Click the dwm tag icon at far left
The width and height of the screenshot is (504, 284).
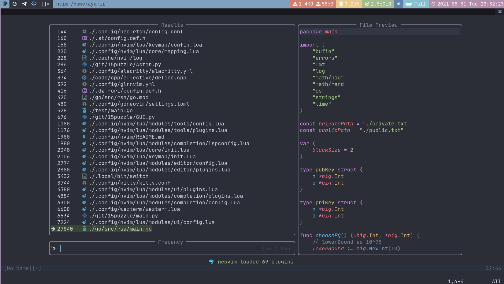5,4
